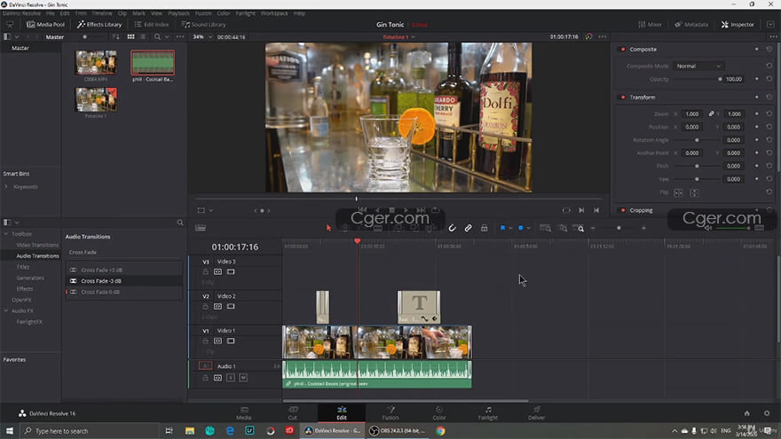781x439 pixels.
Task: Flip the image horizontally
Action: (x=678, y=192)
